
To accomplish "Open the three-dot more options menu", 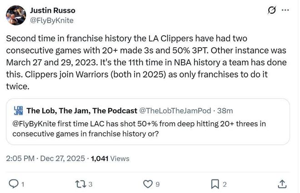I will (x=285, y=10).
